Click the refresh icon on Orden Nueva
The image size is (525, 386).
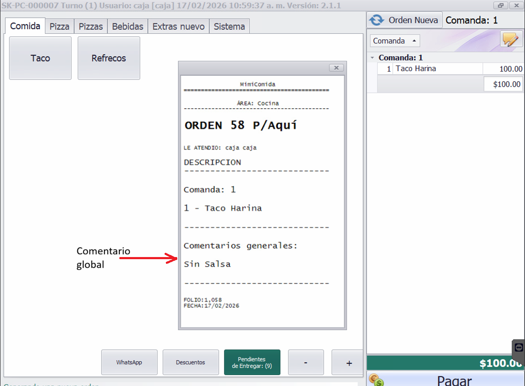coord(377,20)
